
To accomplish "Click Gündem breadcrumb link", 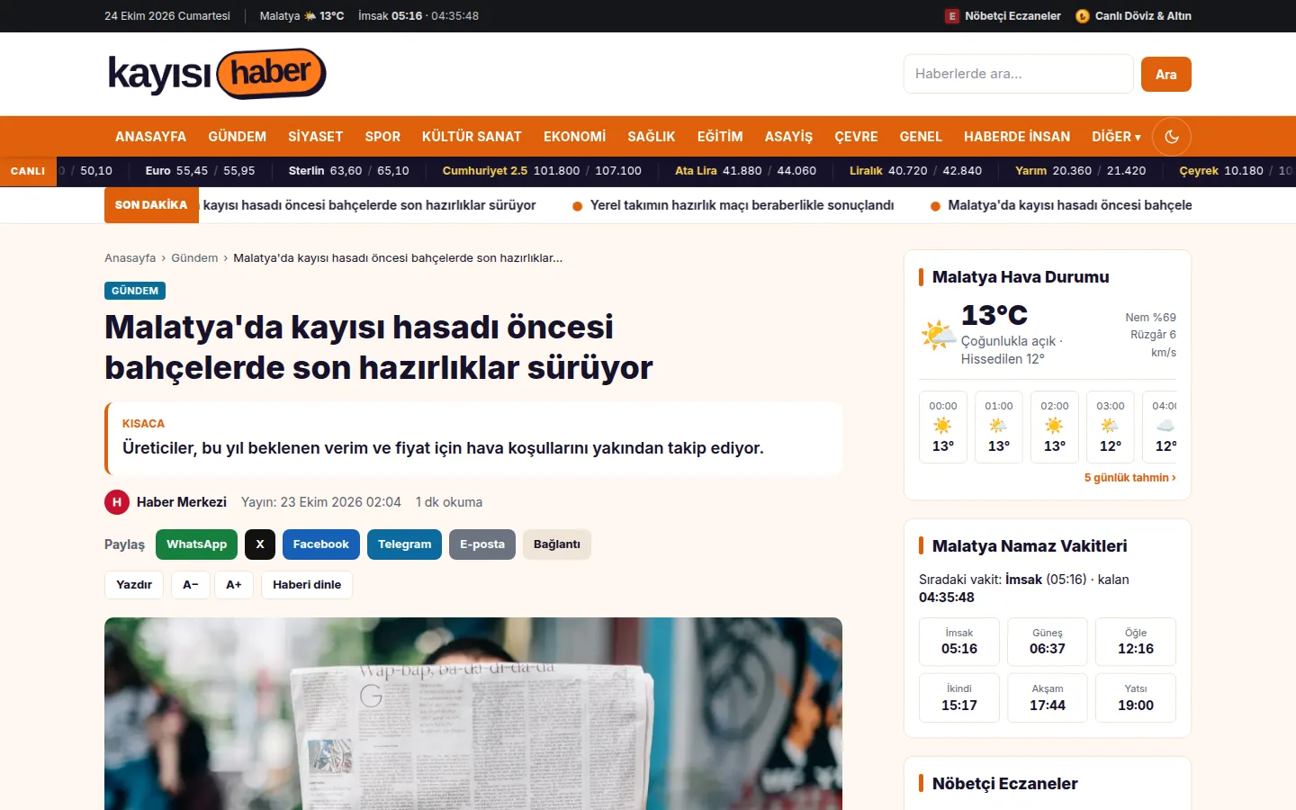I will [x=194, y=258].
